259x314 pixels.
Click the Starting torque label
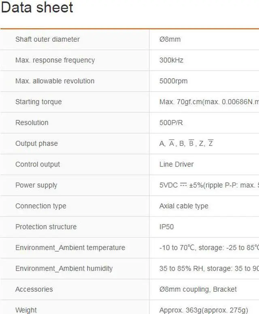click(x=38, y=102)
